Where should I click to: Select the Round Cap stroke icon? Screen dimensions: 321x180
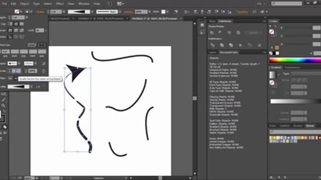point(16,24)
